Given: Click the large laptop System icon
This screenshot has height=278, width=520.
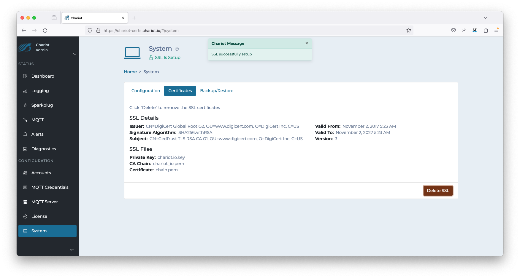Looking at the screenshot, I should pos(132,53).
